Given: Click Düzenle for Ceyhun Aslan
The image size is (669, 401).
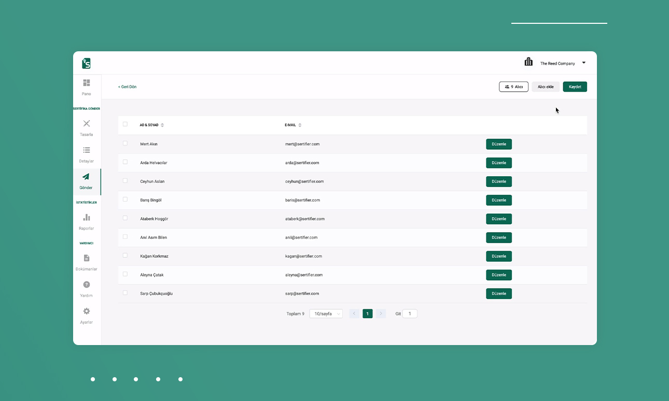Looking at the screenshot, I should pos(499,181).
